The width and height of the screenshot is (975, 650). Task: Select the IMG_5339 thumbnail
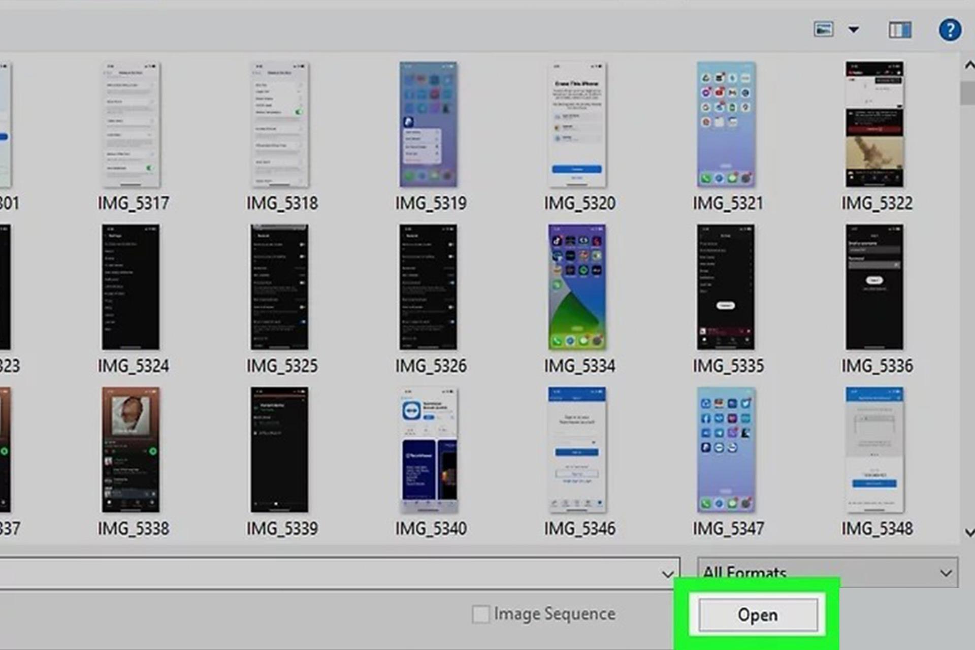pyautogui.click(x=280, y=450)
